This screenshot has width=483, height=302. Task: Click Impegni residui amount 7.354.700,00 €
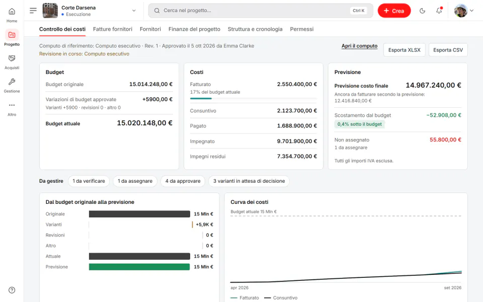point(297,156)
